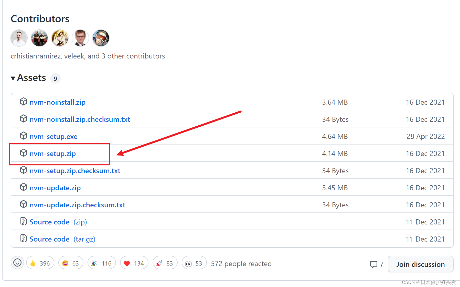The width and height of the screenshot is (460, 287).
Task: Open nvm-setup.zip.checksum.txt link
Action: click(x=75, y=171)
